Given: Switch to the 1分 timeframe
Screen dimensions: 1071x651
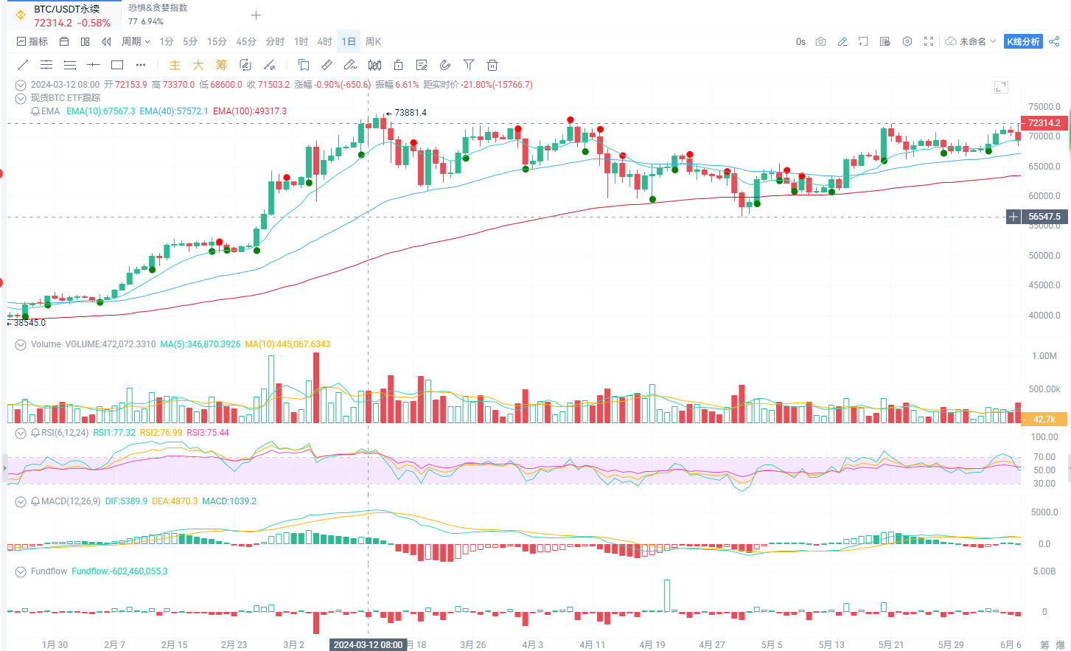Looking at the screenshot, I should 167,42.
